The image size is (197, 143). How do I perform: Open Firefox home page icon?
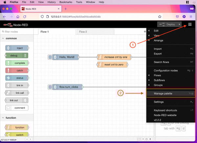(18, 17)
